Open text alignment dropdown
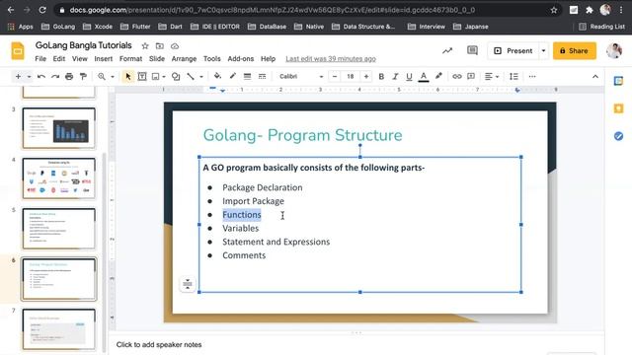 pos(492,77)
